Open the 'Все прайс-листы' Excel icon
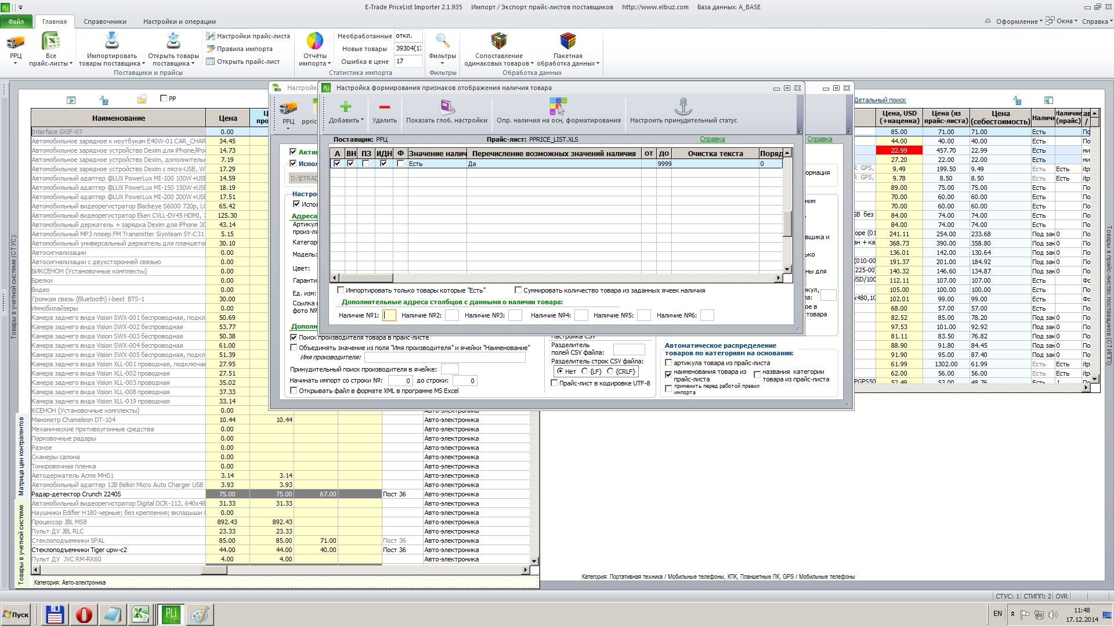 click(51, 42)
